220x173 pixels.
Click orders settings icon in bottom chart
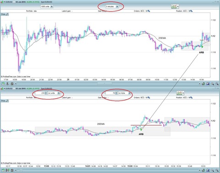[x=148, y=98]
